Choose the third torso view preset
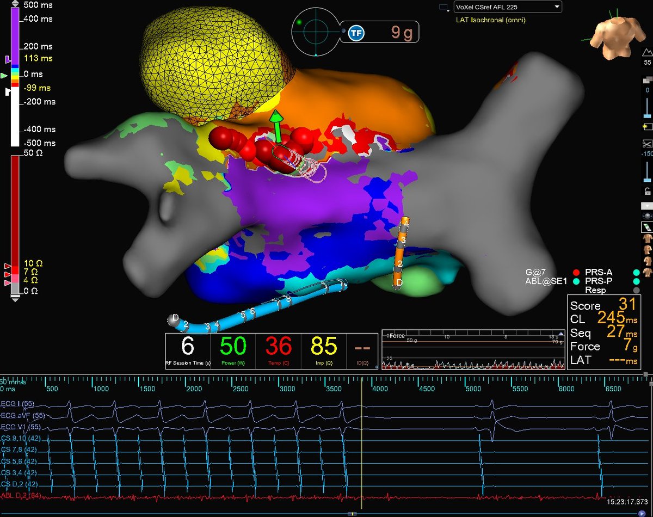 647,261
